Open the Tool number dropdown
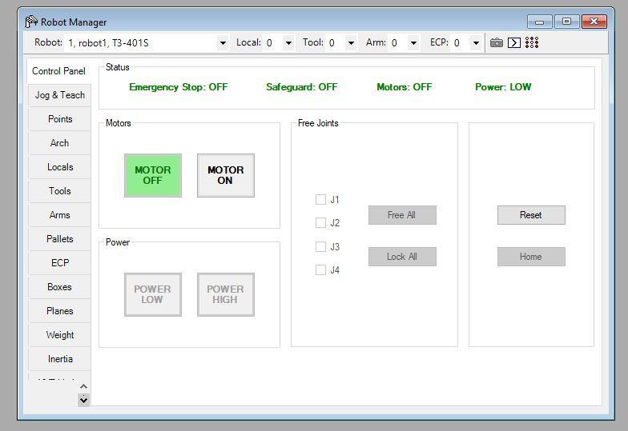The image size is (628, 431). click(x=351, y=43)
